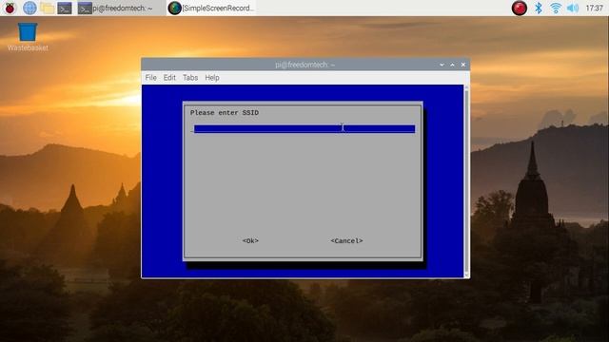Image resolution: width=609 pixels, height=342 pixels.
Task: Close the terminal window
Action: tap(463, 65)
